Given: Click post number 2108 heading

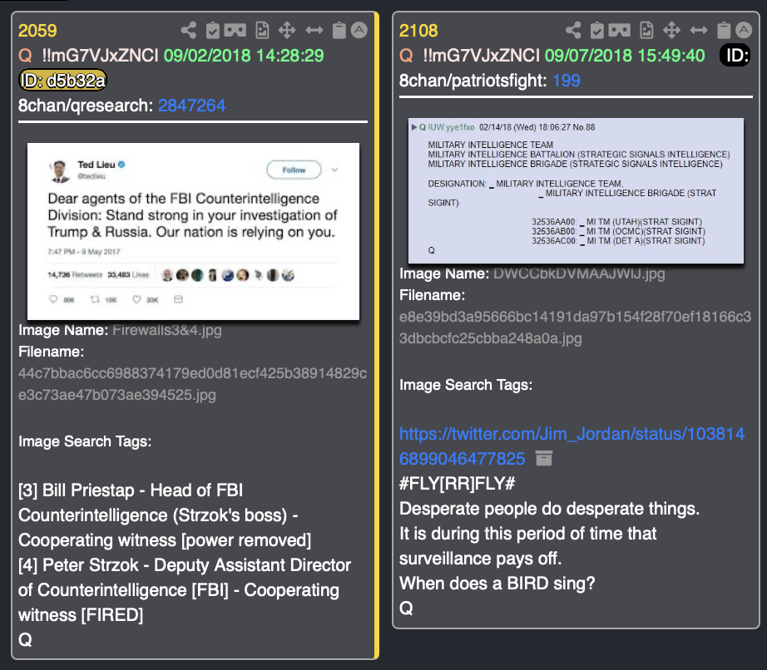Looking at the screenshot, I should coord(418,31).
